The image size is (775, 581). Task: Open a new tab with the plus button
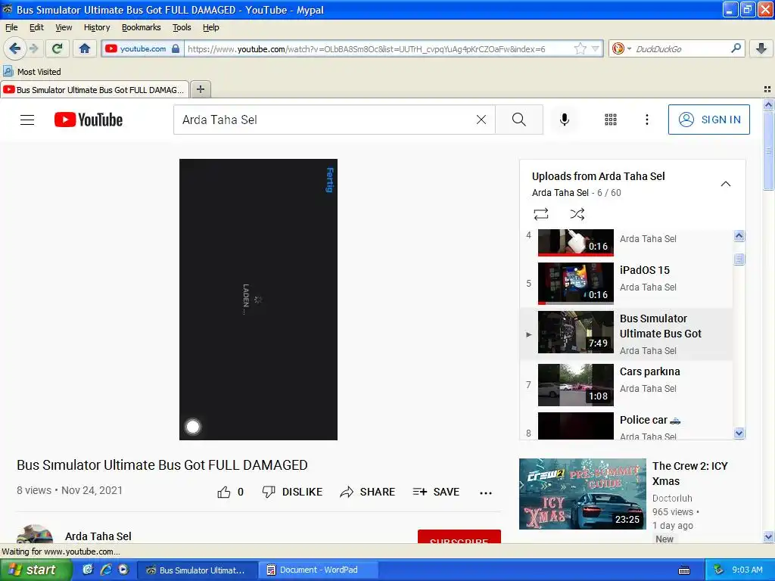click(200, 89)
